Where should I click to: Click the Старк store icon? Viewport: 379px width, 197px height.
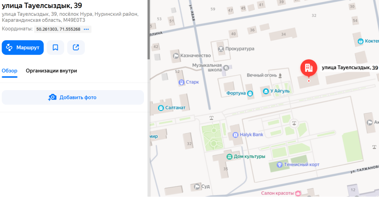click(182, 82)
